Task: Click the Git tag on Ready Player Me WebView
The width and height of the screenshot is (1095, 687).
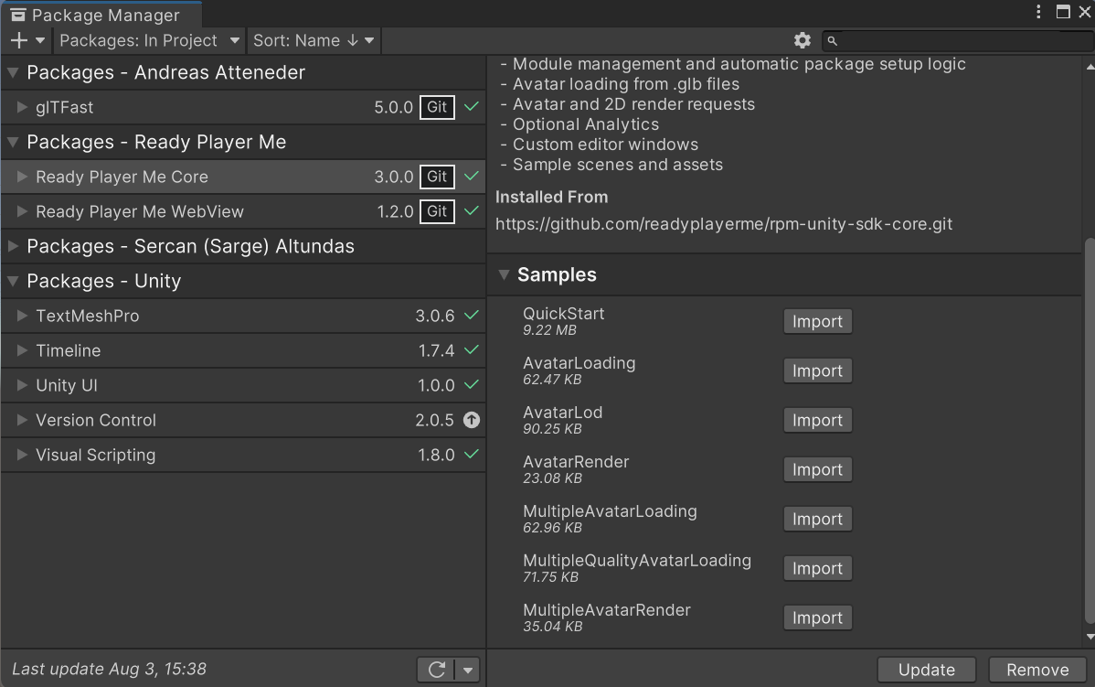Action: click(x=437, y=211)
